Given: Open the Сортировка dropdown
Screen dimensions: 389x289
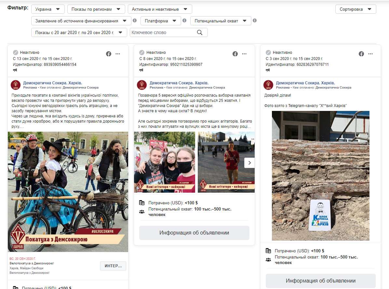Looking at the screenshot, I should [x=355, y=9].
